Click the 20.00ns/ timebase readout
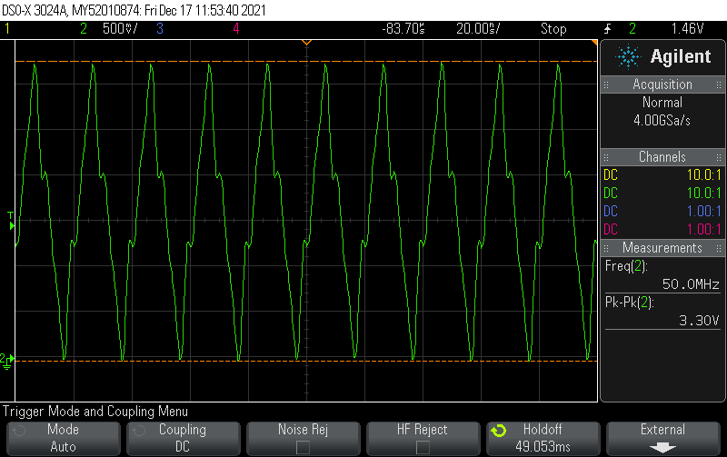Screen dimensions: 727x457 [478, 29]
